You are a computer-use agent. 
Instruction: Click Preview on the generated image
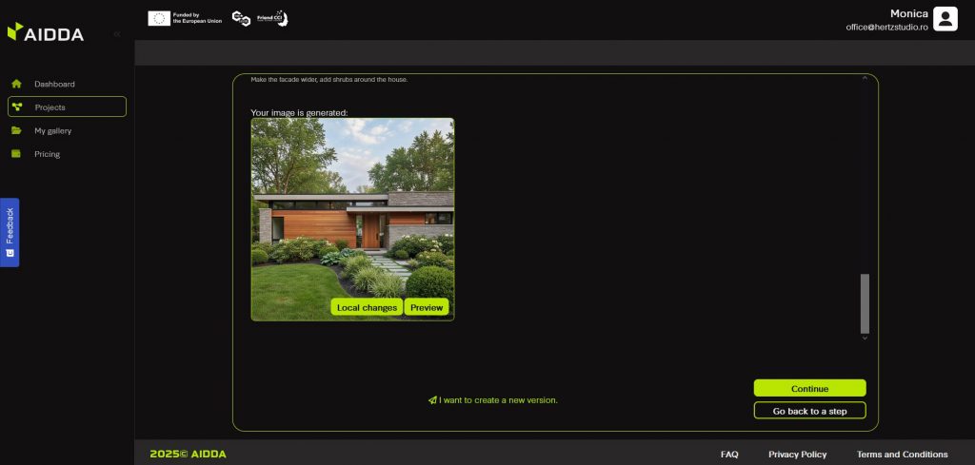pos(427,307)
